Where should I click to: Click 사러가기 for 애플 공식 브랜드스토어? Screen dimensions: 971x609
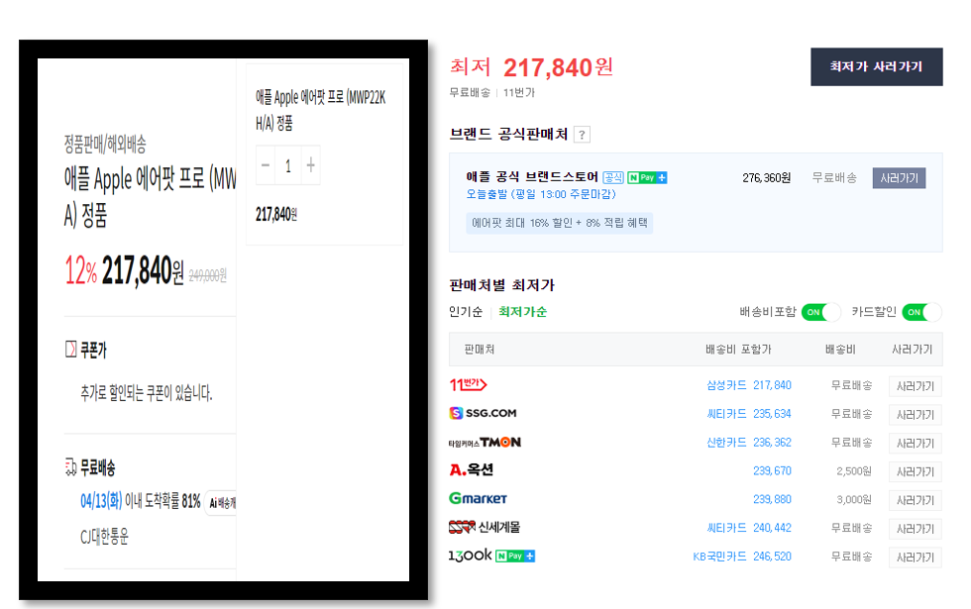coord(899,178)
